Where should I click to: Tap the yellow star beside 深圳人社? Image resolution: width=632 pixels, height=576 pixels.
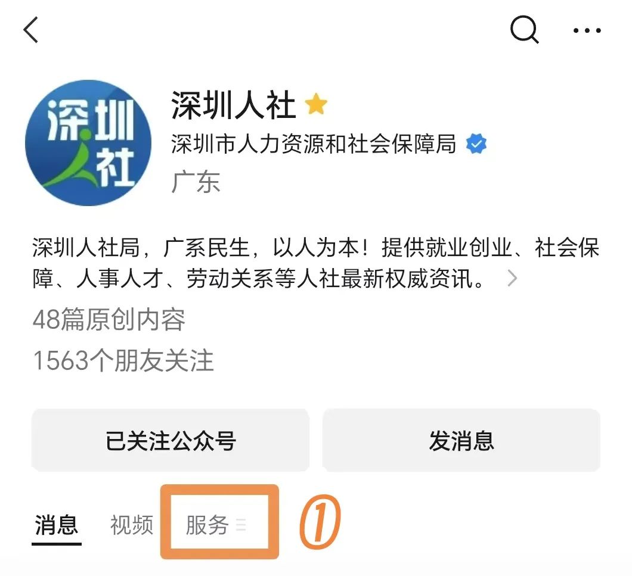point(316,104)
